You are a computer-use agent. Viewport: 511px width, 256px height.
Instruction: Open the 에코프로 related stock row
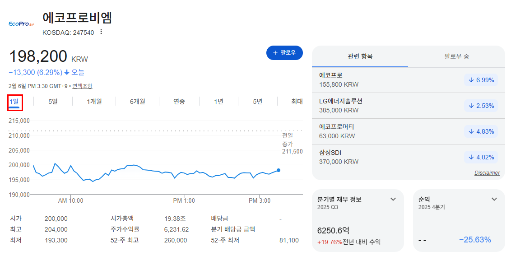click(409, 80)
